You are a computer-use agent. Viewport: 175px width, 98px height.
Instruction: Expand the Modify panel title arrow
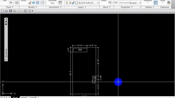pyautogui.click(x=36, y=7)
